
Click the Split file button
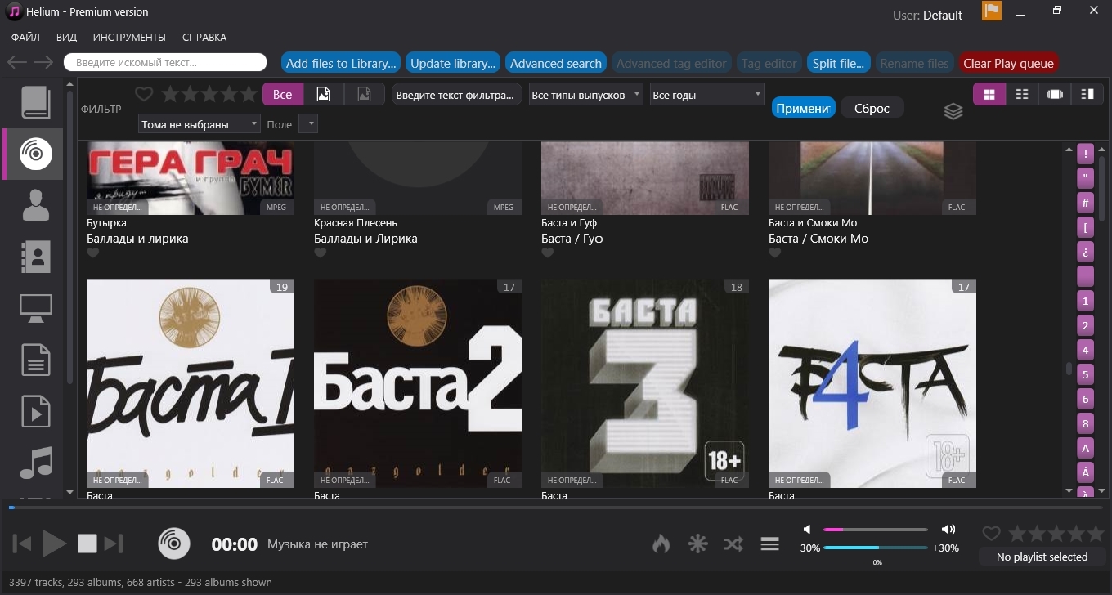point(838,63)
